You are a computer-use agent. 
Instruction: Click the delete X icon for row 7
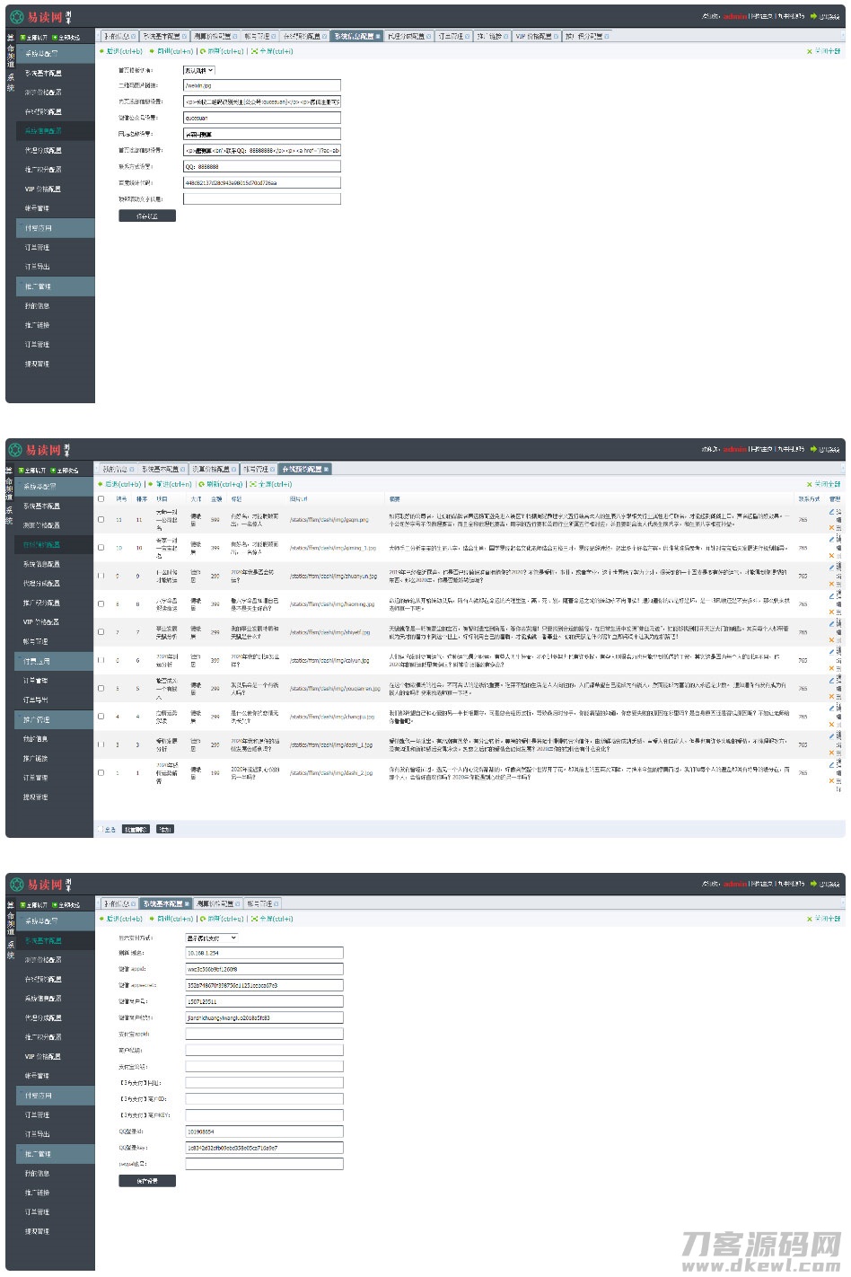click(x=831, y=640)
